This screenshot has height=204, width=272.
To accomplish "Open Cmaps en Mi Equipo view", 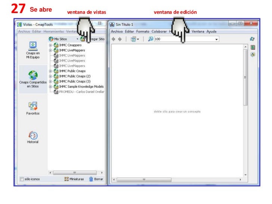I will click(x=33, y=50).
